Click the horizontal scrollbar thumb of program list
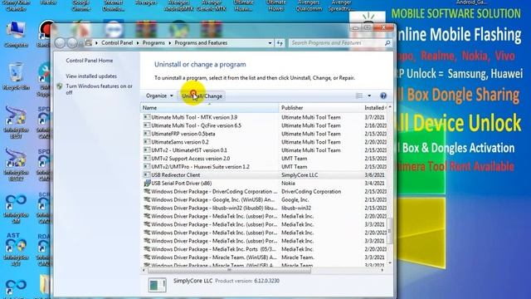This screenshot has width=531, height=299. pos(229,270)
